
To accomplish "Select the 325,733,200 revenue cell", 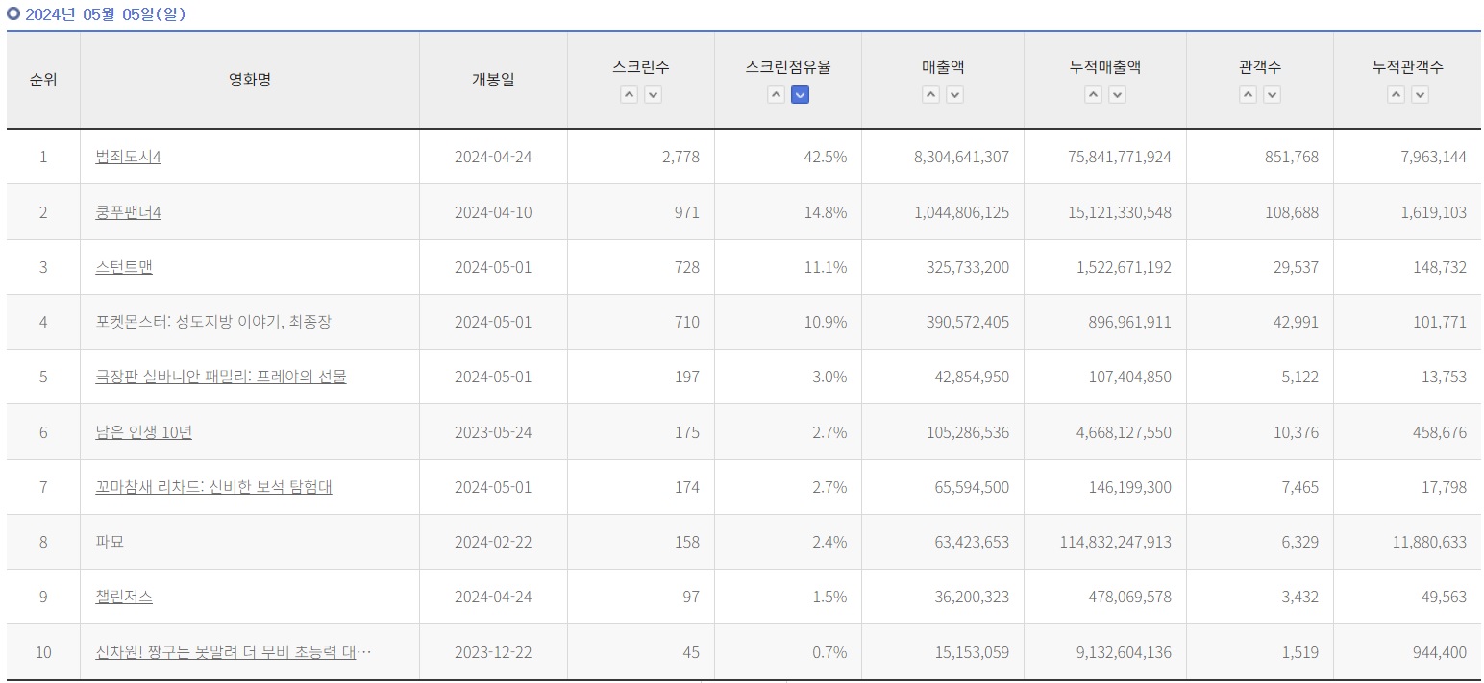I will click(943, 267).
